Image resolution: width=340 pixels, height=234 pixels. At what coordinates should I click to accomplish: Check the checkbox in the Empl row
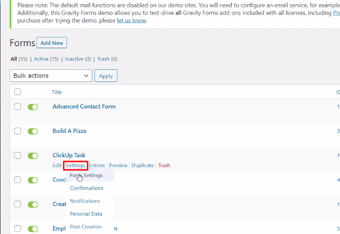(18, 228)
